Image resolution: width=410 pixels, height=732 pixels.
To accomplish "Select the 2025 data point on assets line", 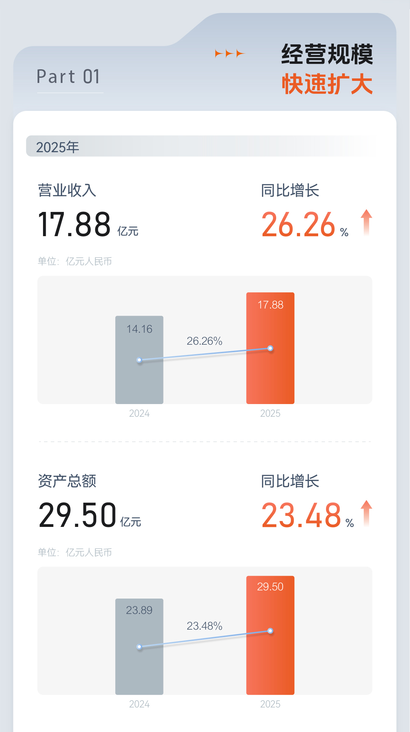I will pyautogui.click(x=270, y=631).
